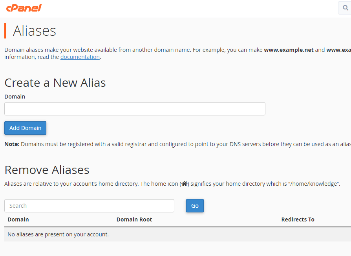Click the 'Create a New Alias' section heading
351x256 pixels.
pyautogui.click(x=55, y=83)
